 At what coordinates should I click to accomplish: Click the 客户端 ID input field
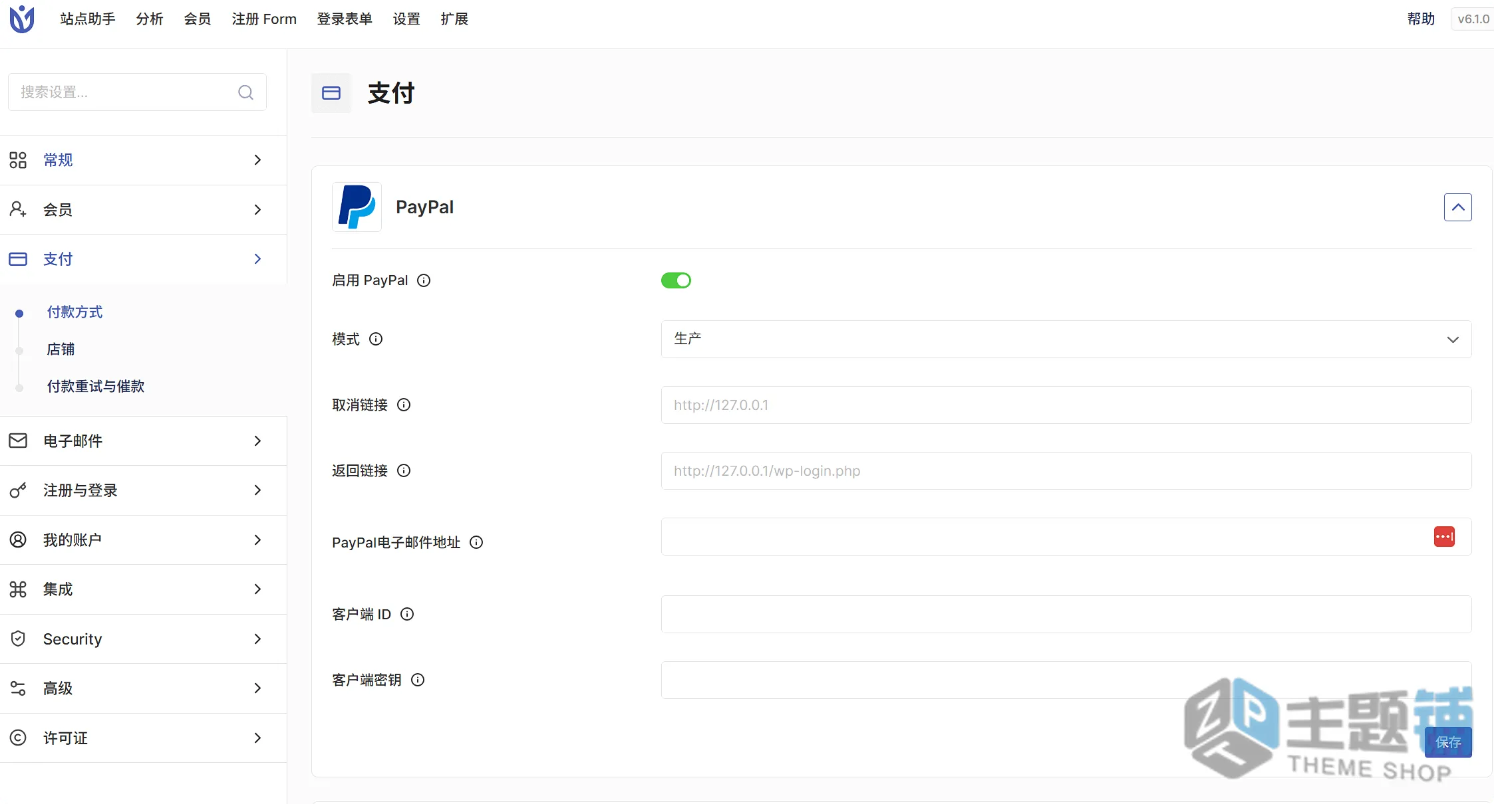1066,614
